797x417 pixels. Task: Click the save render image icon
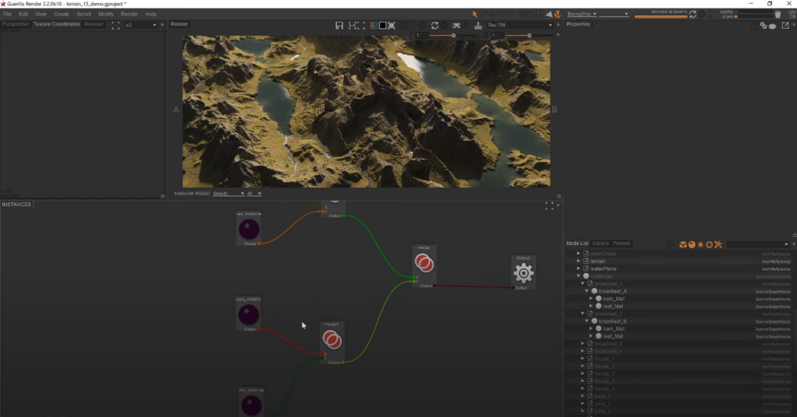click(339, 26)
